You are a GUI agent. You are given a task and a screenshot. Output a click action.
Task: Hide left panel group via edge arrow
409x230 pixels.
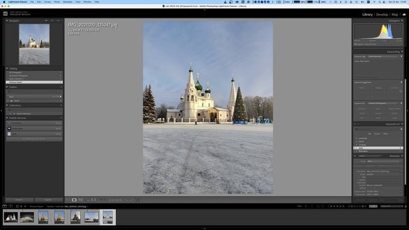(x=1, y=111)
